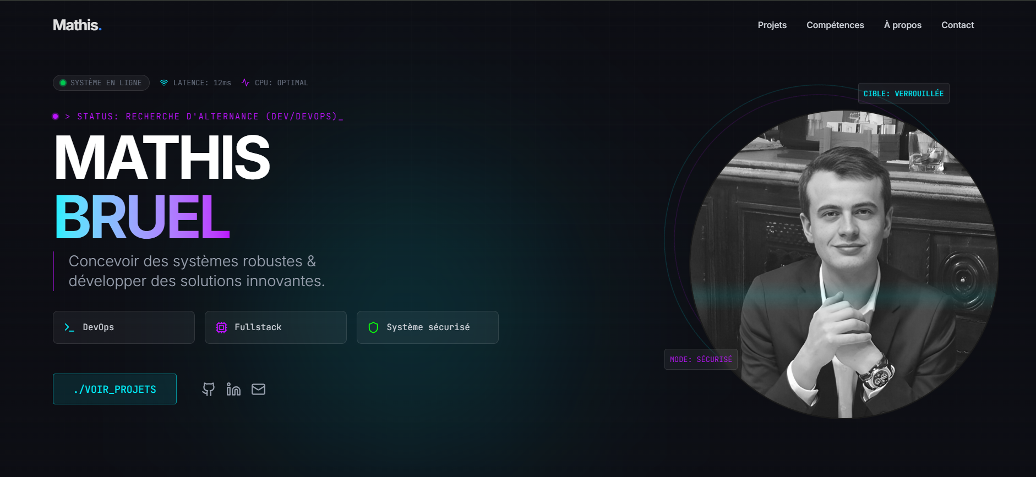The width and height of the screenshot is (1036, 477).
Task: Click the Mathis logo in the header
Action: [x=77, y=25]
